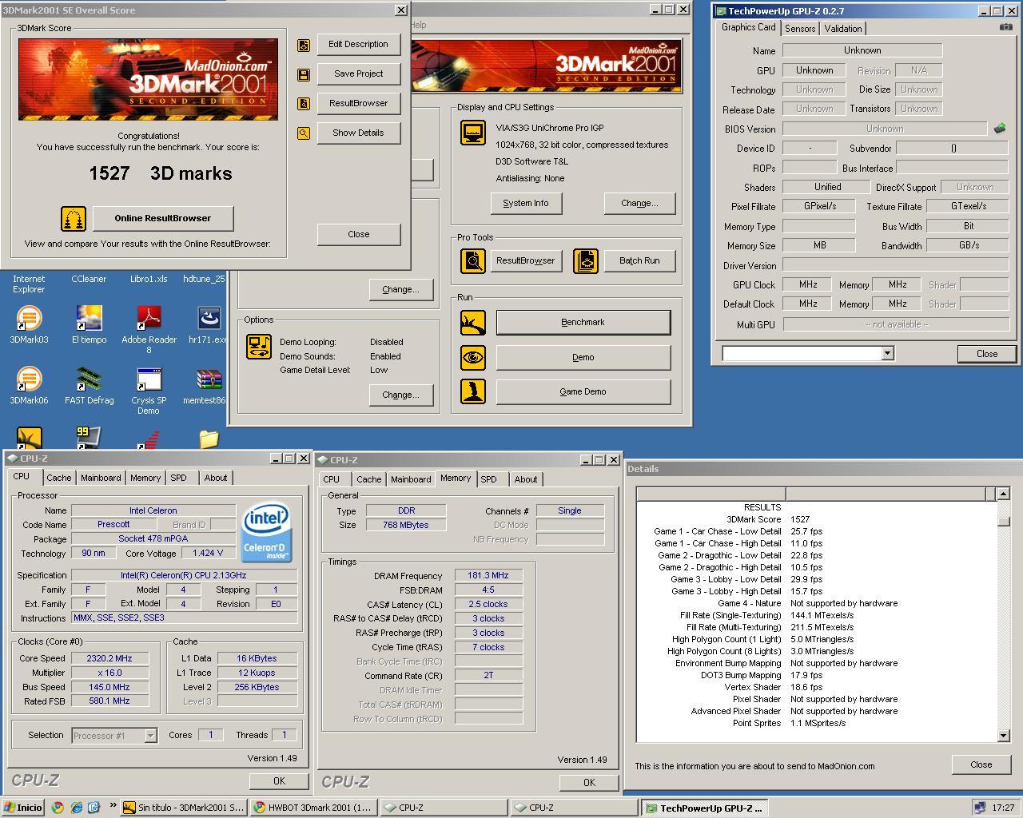Select the Mainboard tab in left CPU-Z
This screenshot has width=1023, height=818.
pyautogui.click(x=101, y=478)
